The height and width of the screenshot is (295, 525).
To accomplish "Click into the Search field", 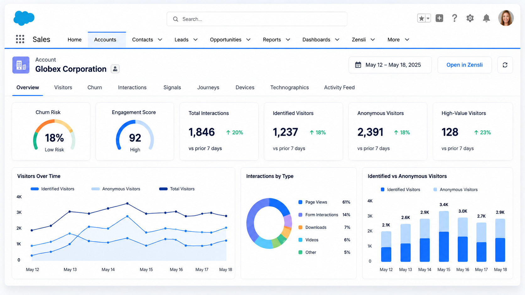I will [x=257, y=19].
